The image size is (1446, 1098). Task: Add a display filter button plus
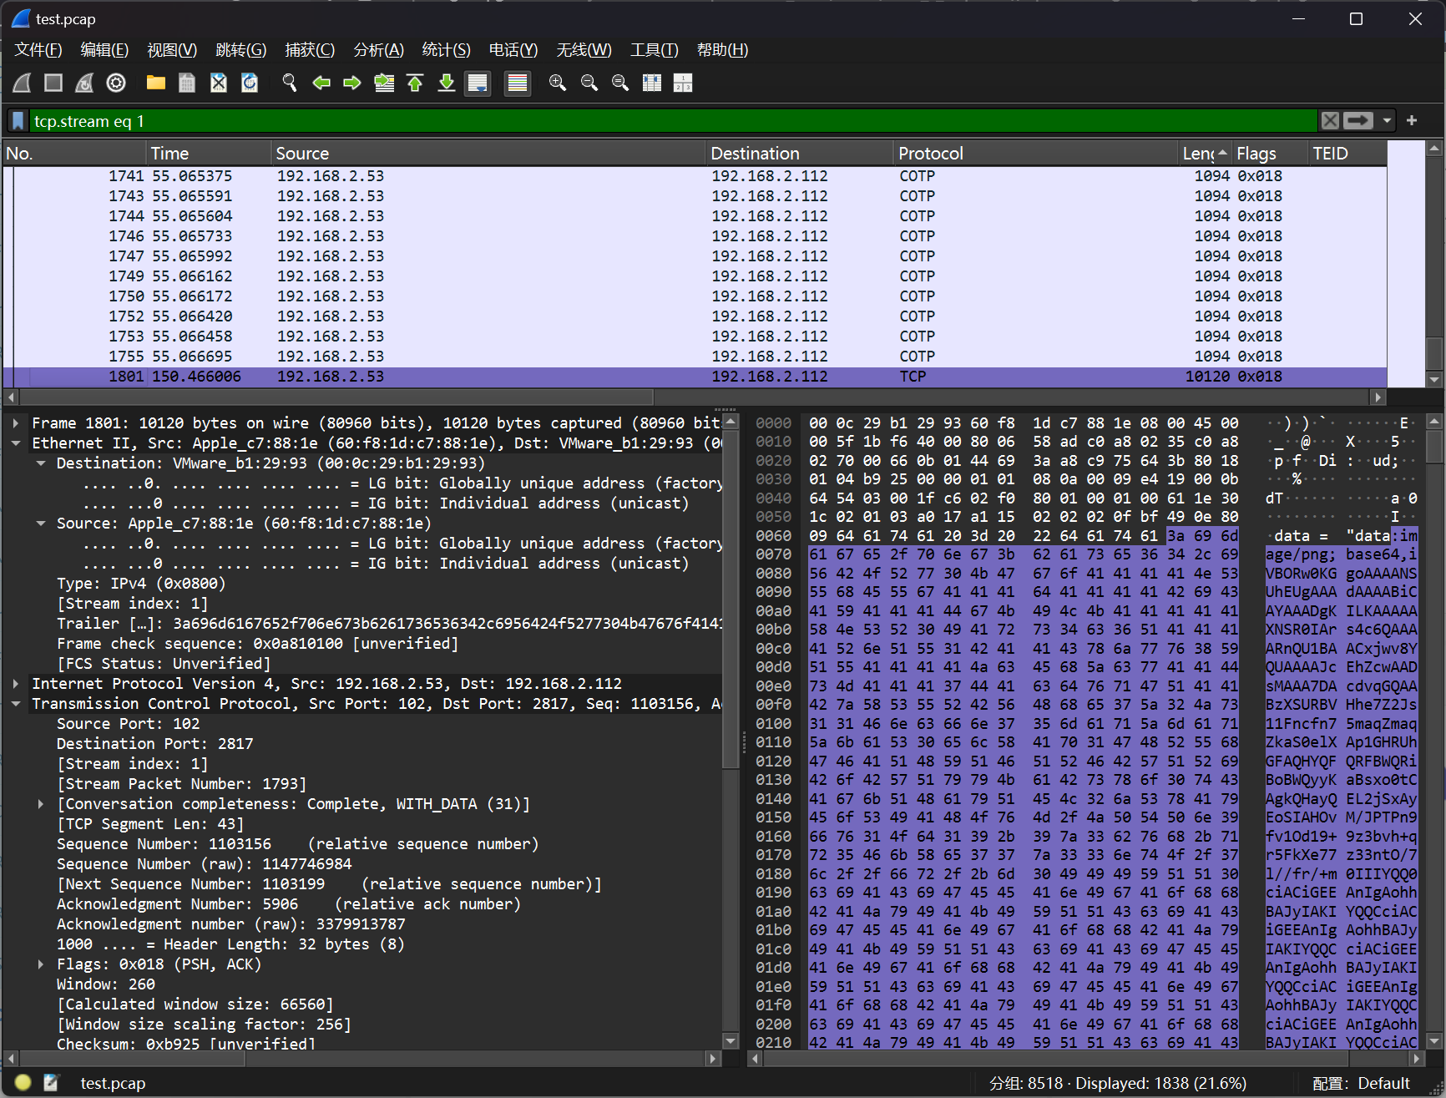point(1412,121)
